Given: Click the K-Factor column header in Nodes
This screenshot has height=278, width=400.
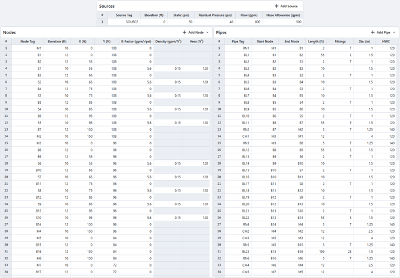Looking at the screenshot, I should [x=136, y=41].
